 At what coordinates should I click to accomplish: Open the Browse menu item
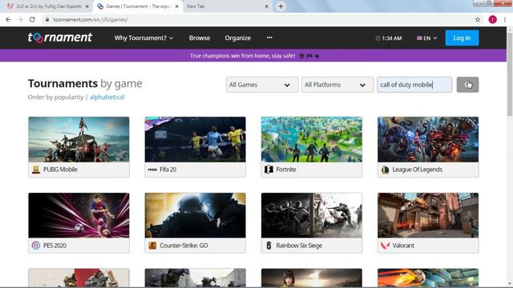200,38
